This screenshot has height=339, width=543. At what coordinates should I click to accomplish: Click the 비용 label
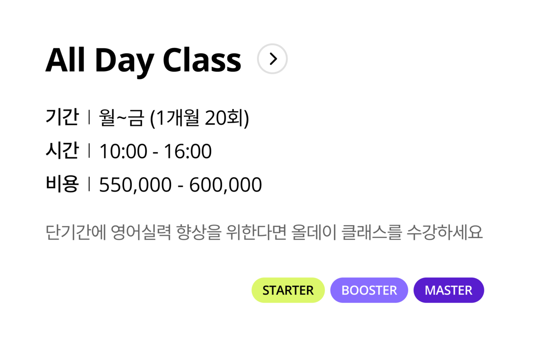click(62, 184)
